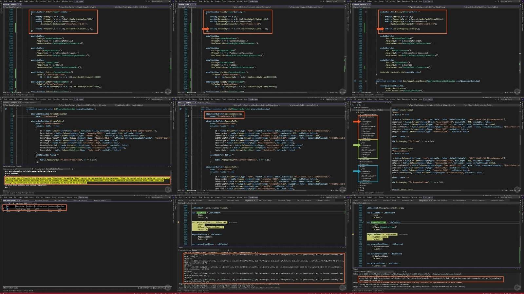Open Program.cs tab in data grid frame
This screenshot has width=524, height=294.
(26, 200)
